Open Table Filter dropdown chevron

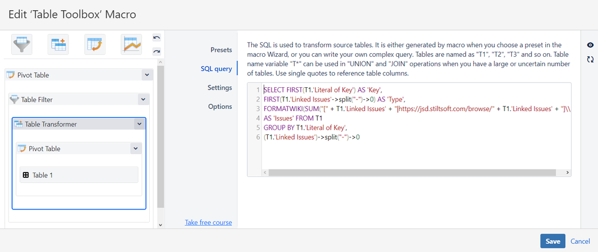pyautogui.click(x=143, y=100)
